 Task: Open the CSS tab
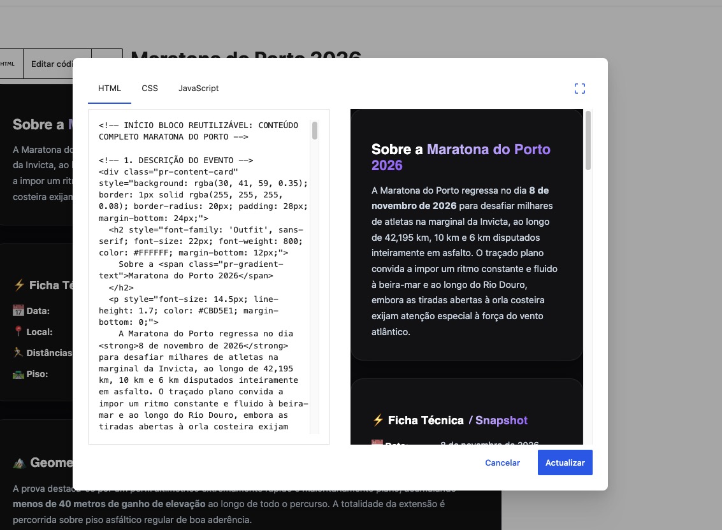click(x=150, y=89)
